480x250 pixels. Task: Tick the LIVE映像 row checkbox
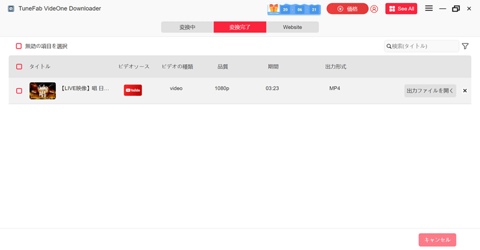pos(19,91)
